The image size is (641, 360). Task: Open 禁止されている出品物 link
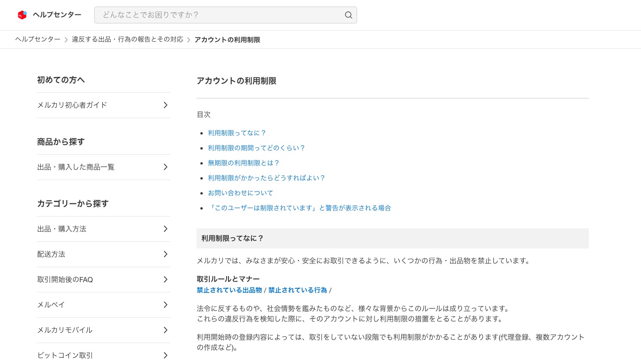(x=229, y=290)
